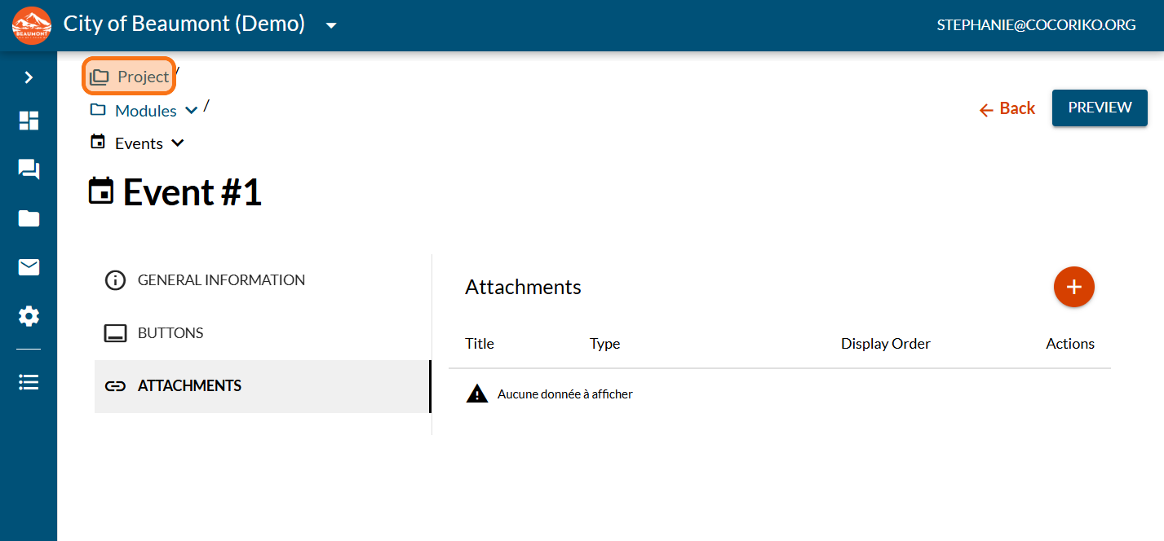Go back using the Back link
Screen dimensions: 1164x541
[1007, 108]
